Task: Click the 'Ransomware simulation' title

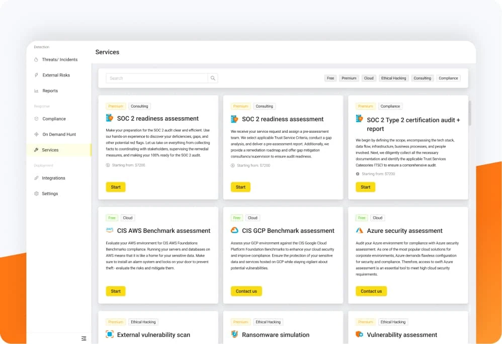Action: pyautogui.click(x=276, y=335)
